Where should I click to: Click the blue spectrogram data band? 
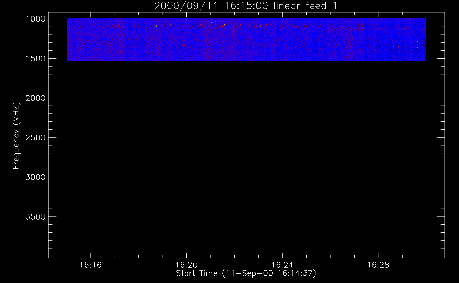(246, 40)
